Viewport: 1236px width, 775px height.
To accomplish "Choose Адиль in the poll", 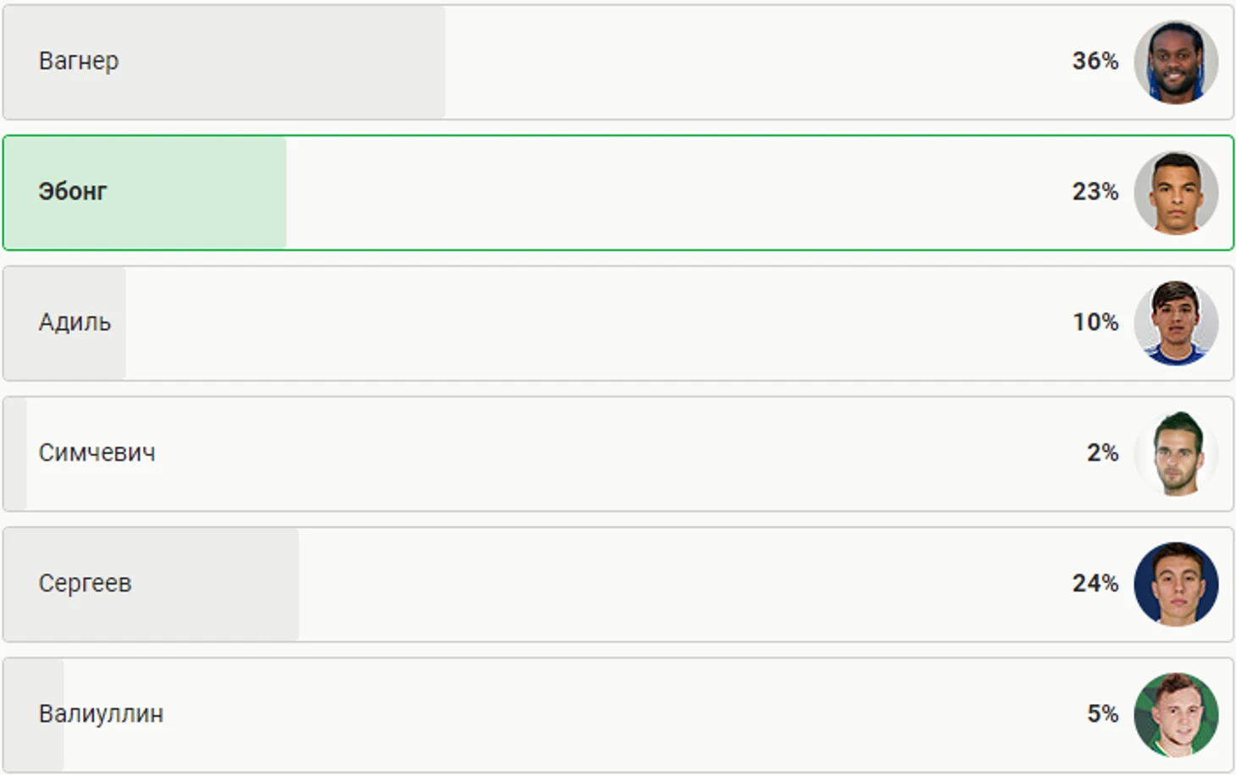I will click(618, 323).
